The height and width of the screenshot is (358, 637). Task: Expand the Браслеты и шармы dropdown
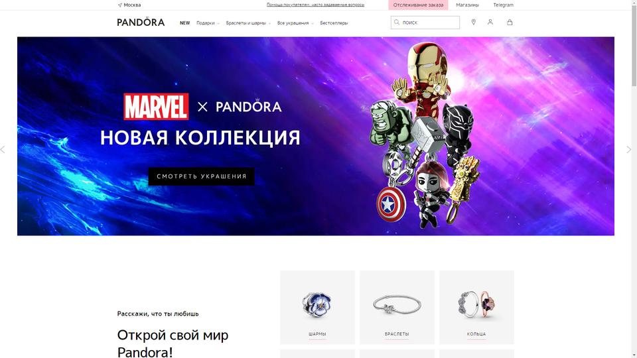(x=248, y=23)
